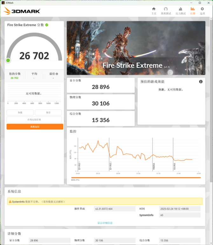Click the 3DMark title bar app icon
The height and width of the screenshot is (245, 213).
3,3
